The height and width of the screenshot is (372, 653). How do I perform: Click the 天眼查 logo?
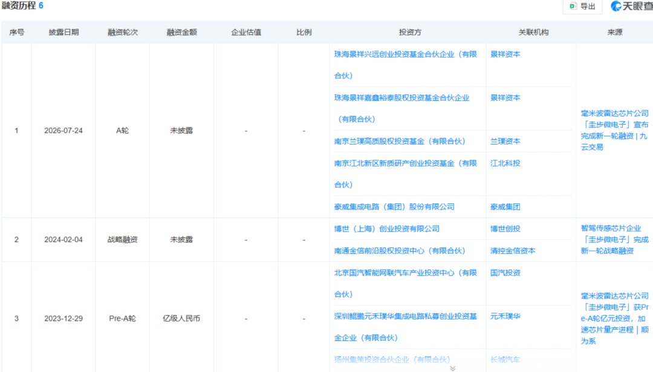(631, 6)
